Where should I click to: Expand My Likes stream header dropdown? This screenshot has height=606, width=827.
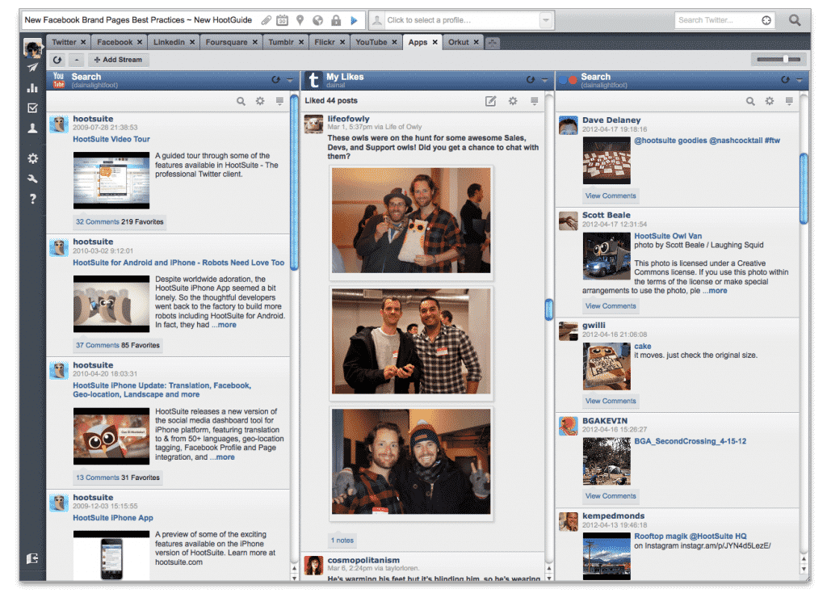545,80
